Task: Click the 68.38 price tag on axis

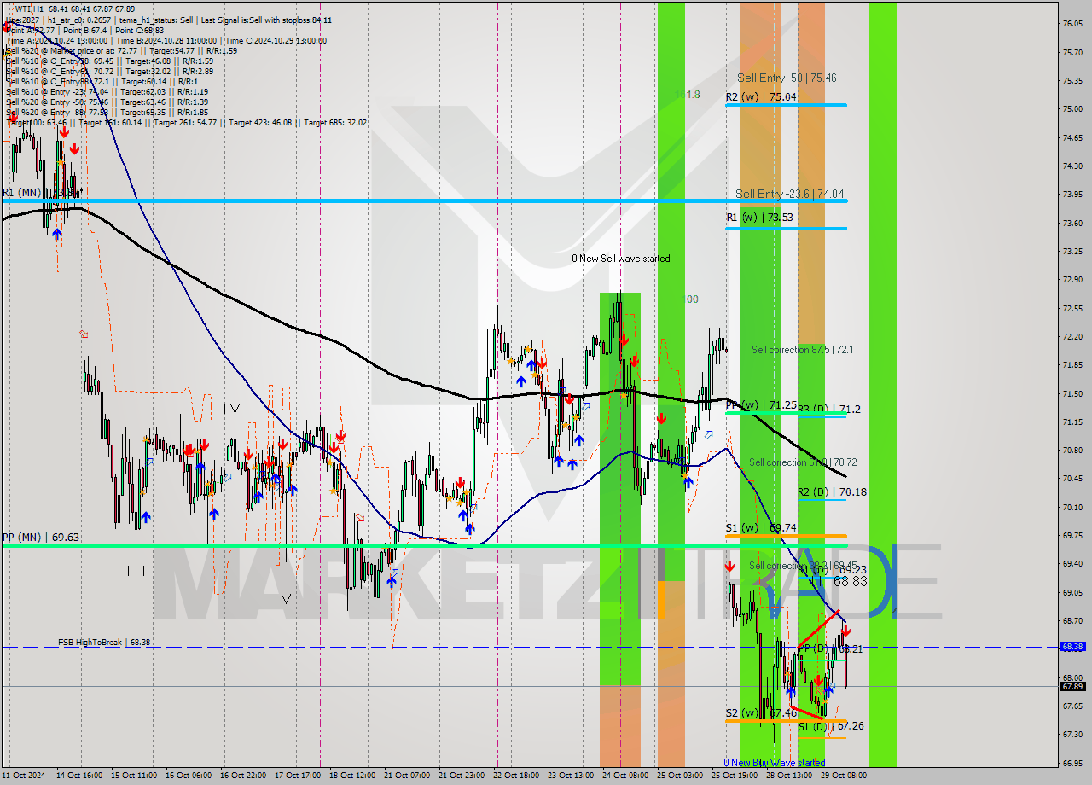Action: 1072,647
